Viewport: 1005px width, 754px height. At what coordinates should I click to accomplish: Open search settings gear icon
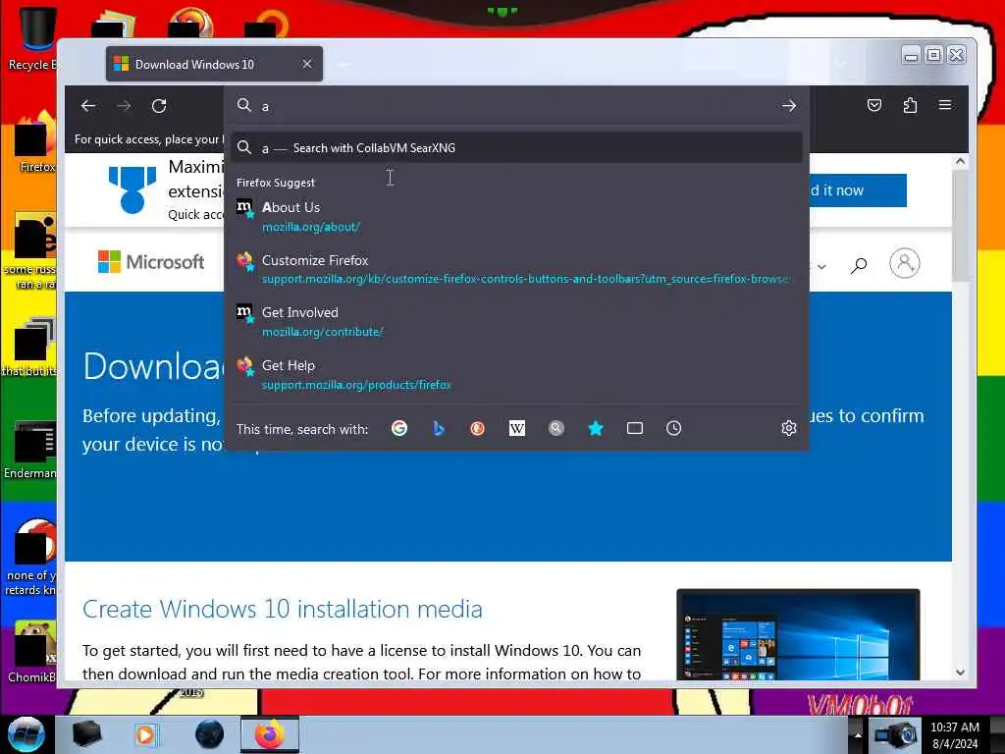tap(789, 428)
